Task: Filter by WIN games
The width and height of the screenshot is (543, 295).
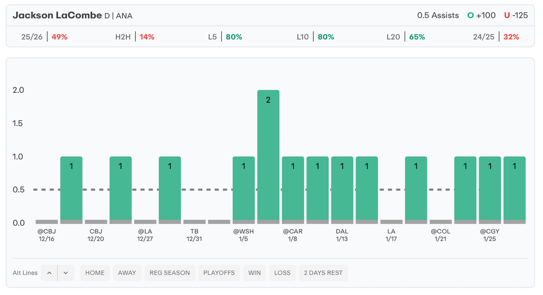Action: tap(255, 273)
